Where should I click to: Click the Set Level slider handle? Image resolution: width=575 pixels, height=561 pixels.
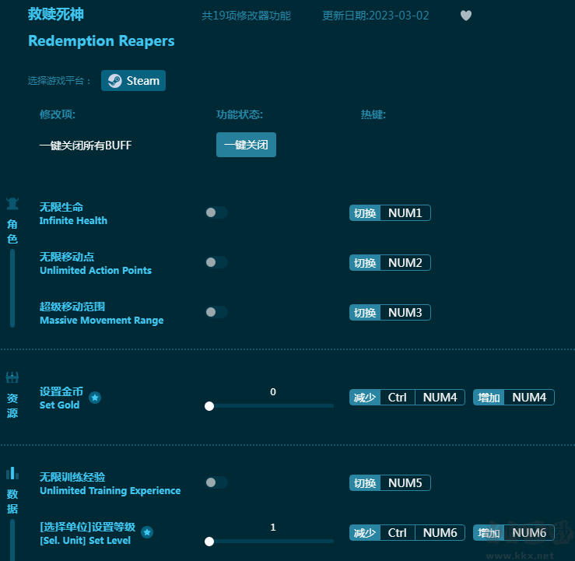(x=209, y=542)
